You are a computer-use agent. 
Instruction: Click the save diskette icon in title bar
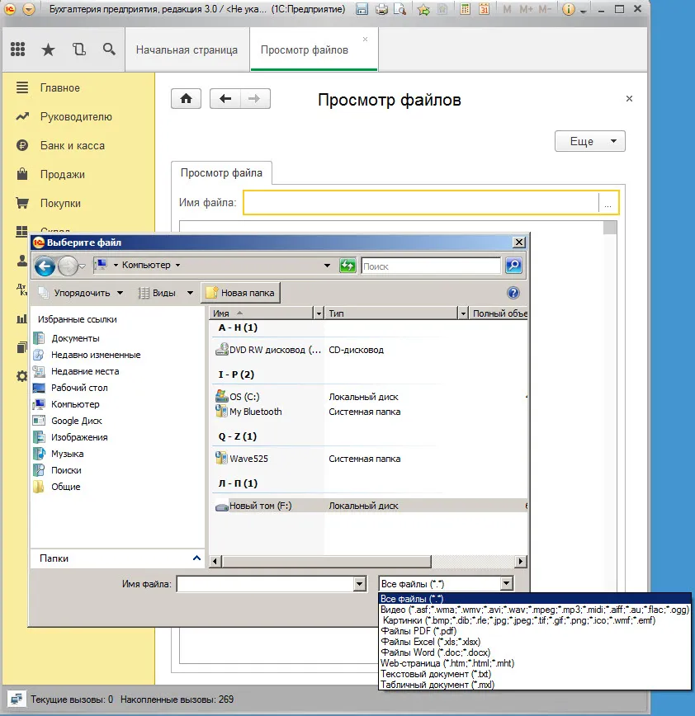pyautogui.click(x=362, y=9)
